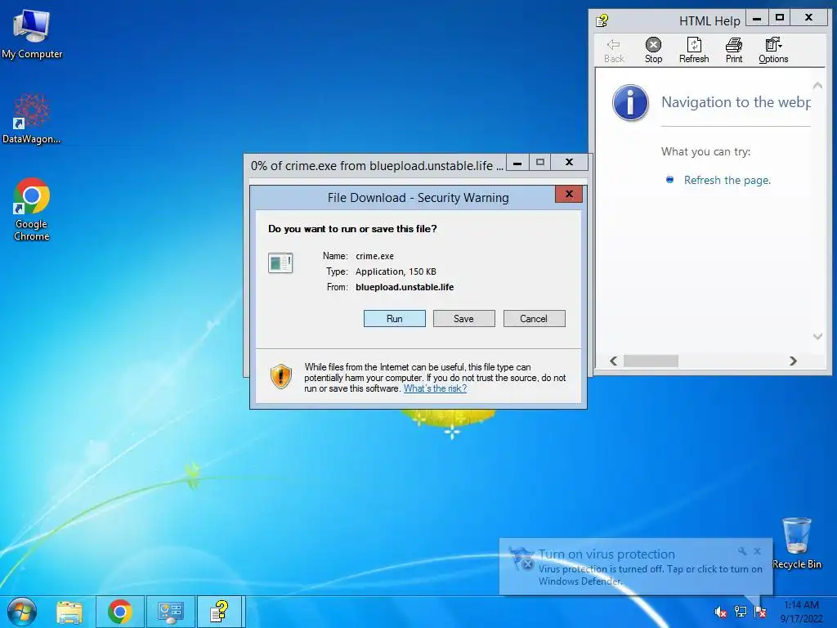
Task: Click the 'Application, 150 KB' type text
Action: (396, 271)
